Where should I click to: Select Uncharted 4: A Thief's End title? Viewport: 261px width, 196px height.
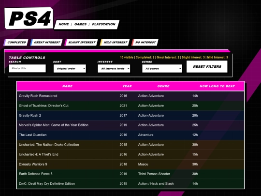point(39,154)
